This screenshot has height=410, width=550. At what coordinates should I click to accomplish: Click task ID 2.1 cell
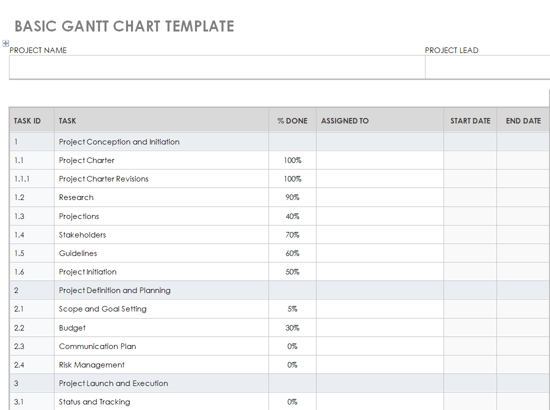pyautogui.click(x=32, y=309)
